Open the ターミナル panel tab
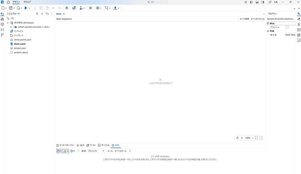 point(104,145)
